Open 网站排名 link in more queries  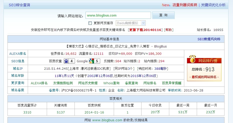[x=150, y=83]
